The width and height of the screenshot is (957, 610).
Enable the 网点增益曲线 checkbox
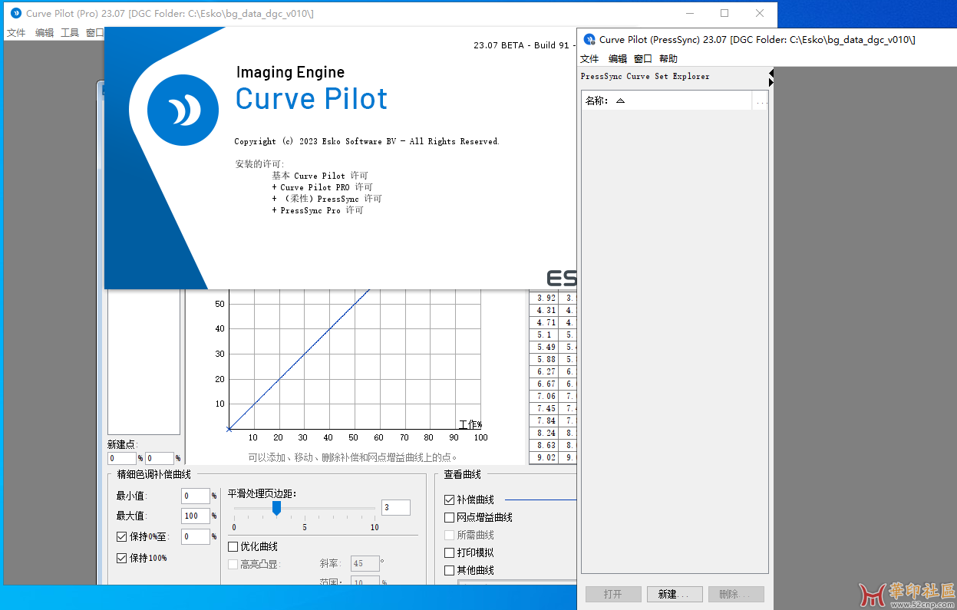(450, 518)
